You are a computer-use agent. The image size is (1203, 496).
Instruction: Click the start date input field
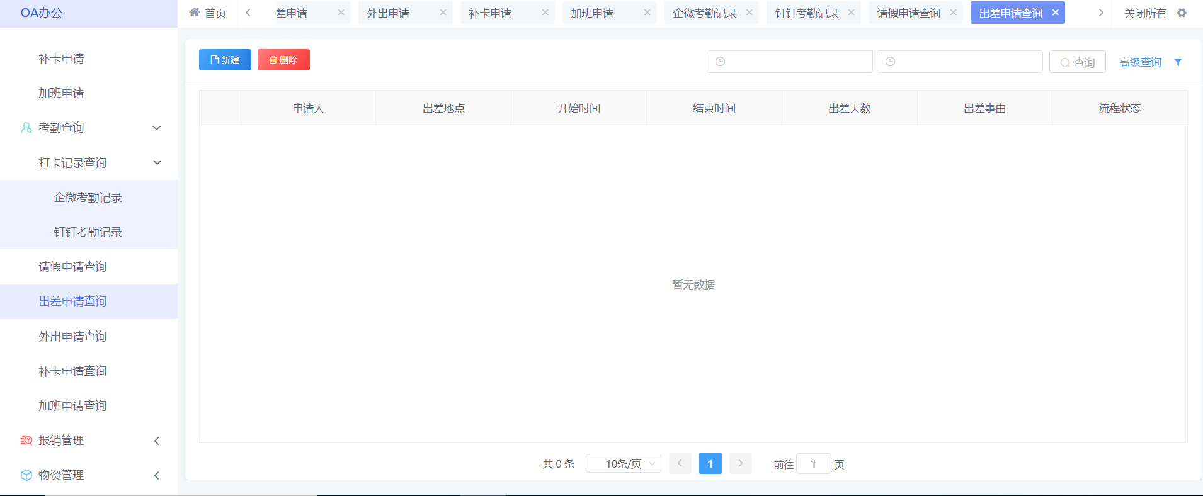pos(789,62)
